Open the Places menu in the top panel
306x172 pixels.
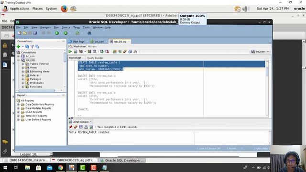tap(37, 9)
